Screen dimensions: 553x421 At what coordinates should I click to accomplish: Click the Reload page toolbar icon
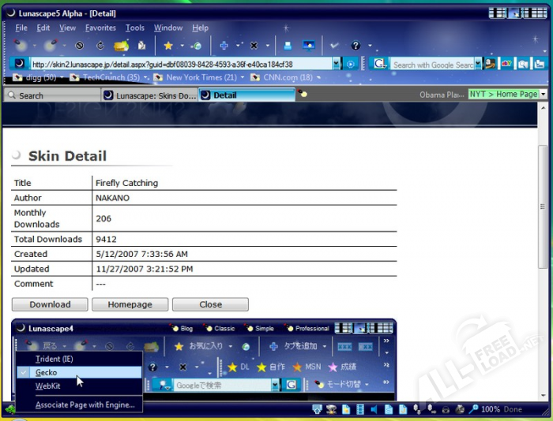tap(100, 46)
